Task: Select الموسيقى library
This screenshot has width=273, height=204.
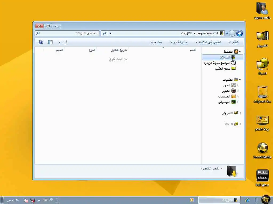Action: point(224,102)
